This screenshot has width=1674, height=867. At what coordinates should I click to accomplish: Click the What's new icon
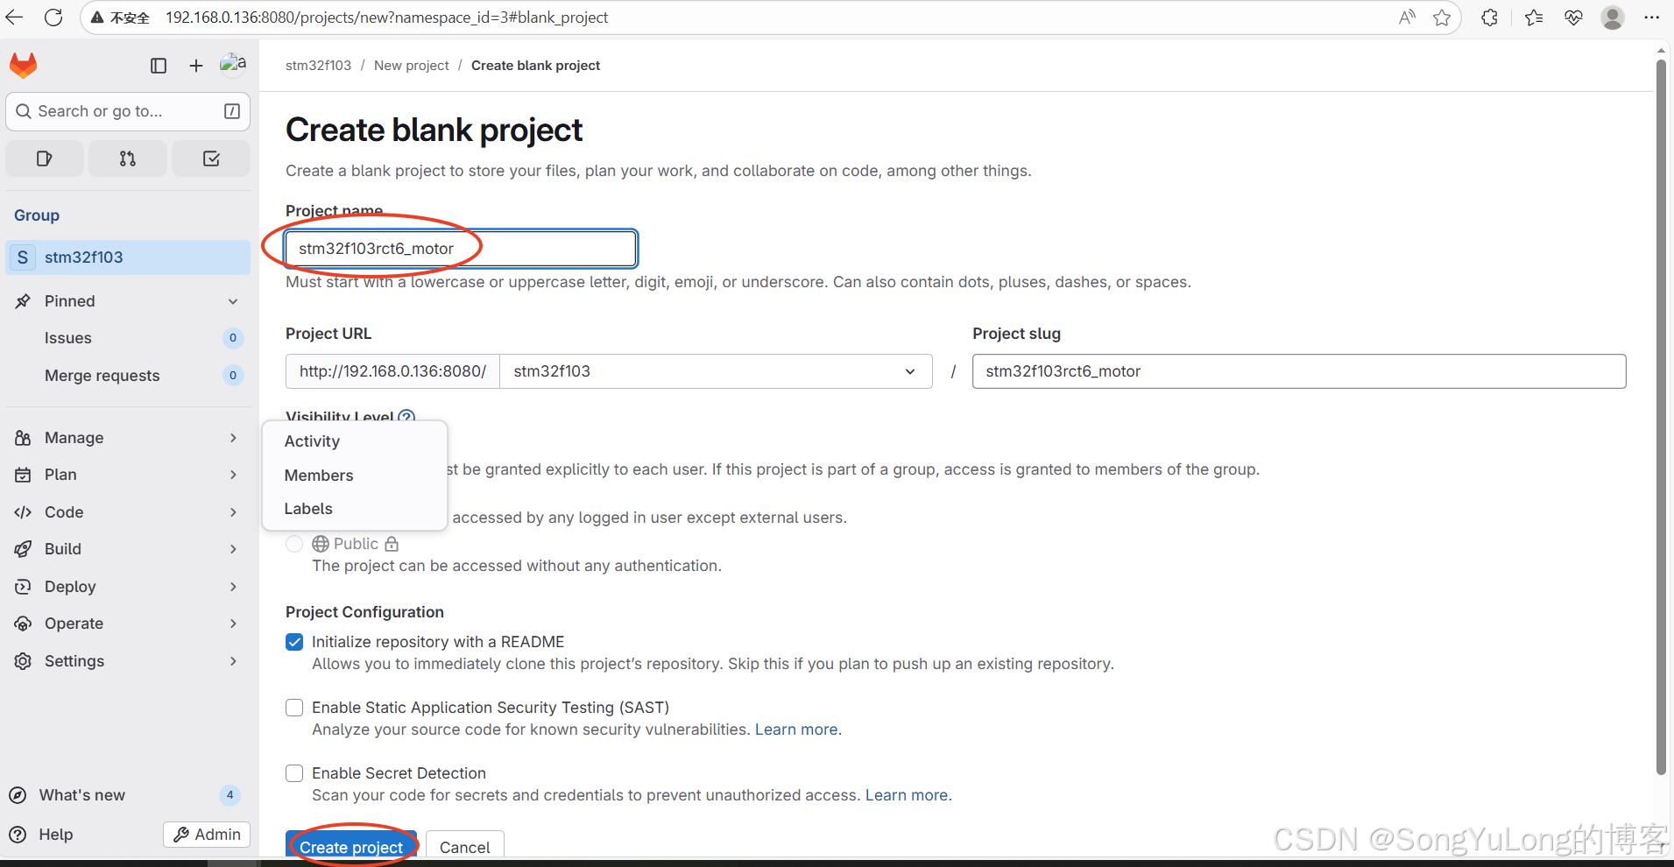[x=18, y=795]
